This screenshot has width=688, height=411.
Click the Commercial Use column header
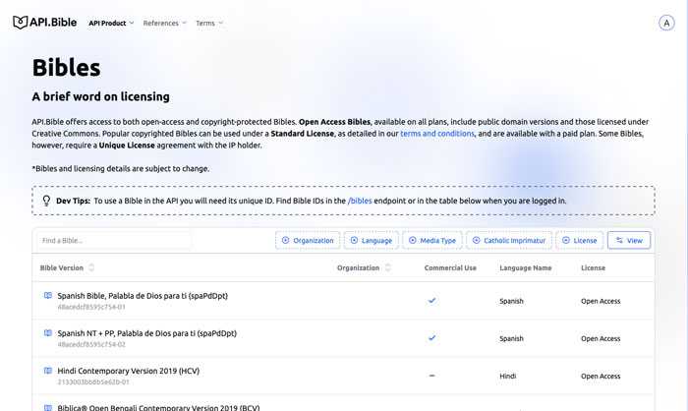[450, 267]
